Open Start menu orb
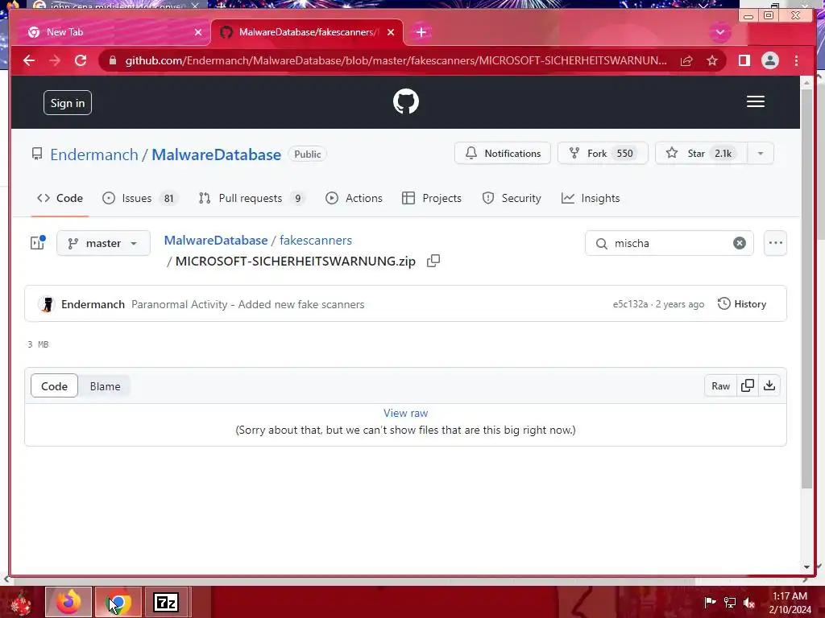 tap(20, 602)
